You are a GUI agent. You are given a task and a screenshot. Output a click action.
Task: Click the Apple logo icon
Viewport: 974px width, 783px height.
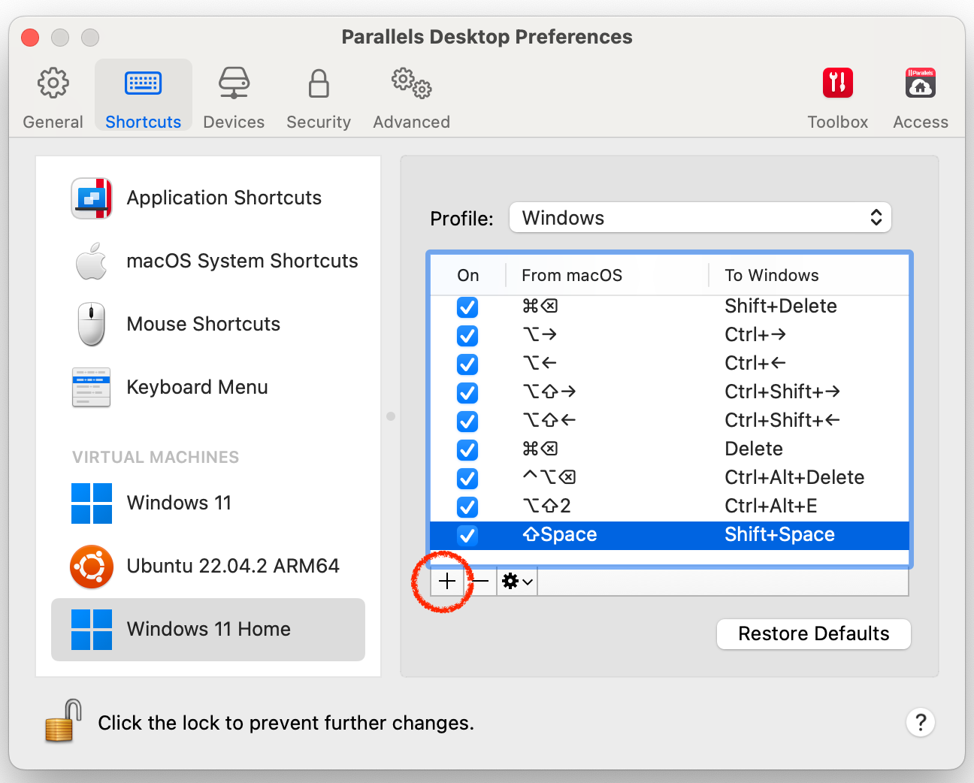point(92,261)
